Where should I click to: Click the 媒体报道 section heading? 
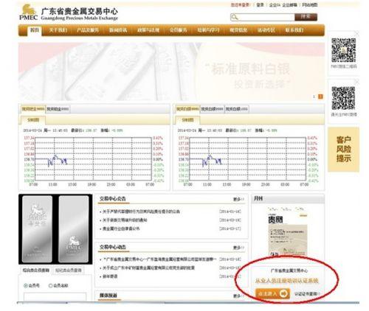pos(108,296)
